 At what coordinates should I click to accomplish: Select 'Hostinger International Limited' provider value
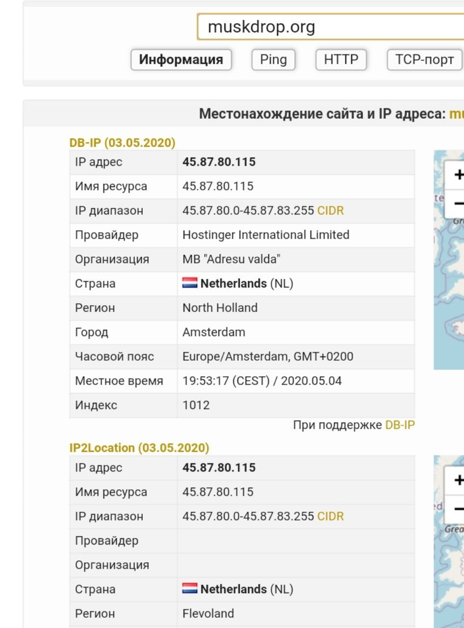click(266, 235)
